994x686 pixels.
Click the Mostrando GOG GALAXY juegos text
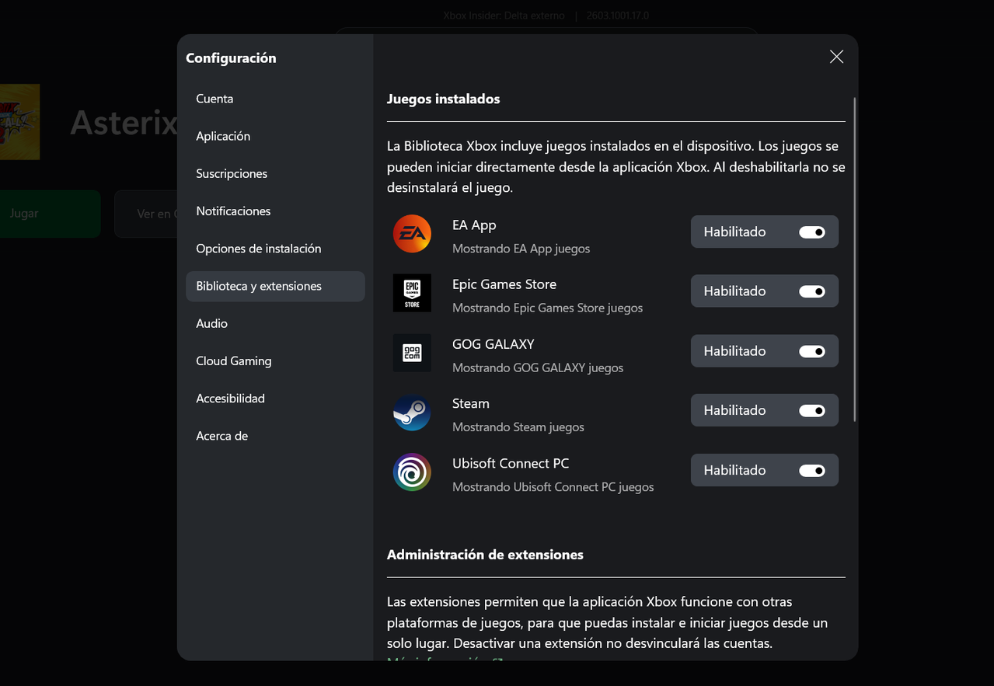coord(538,367)
